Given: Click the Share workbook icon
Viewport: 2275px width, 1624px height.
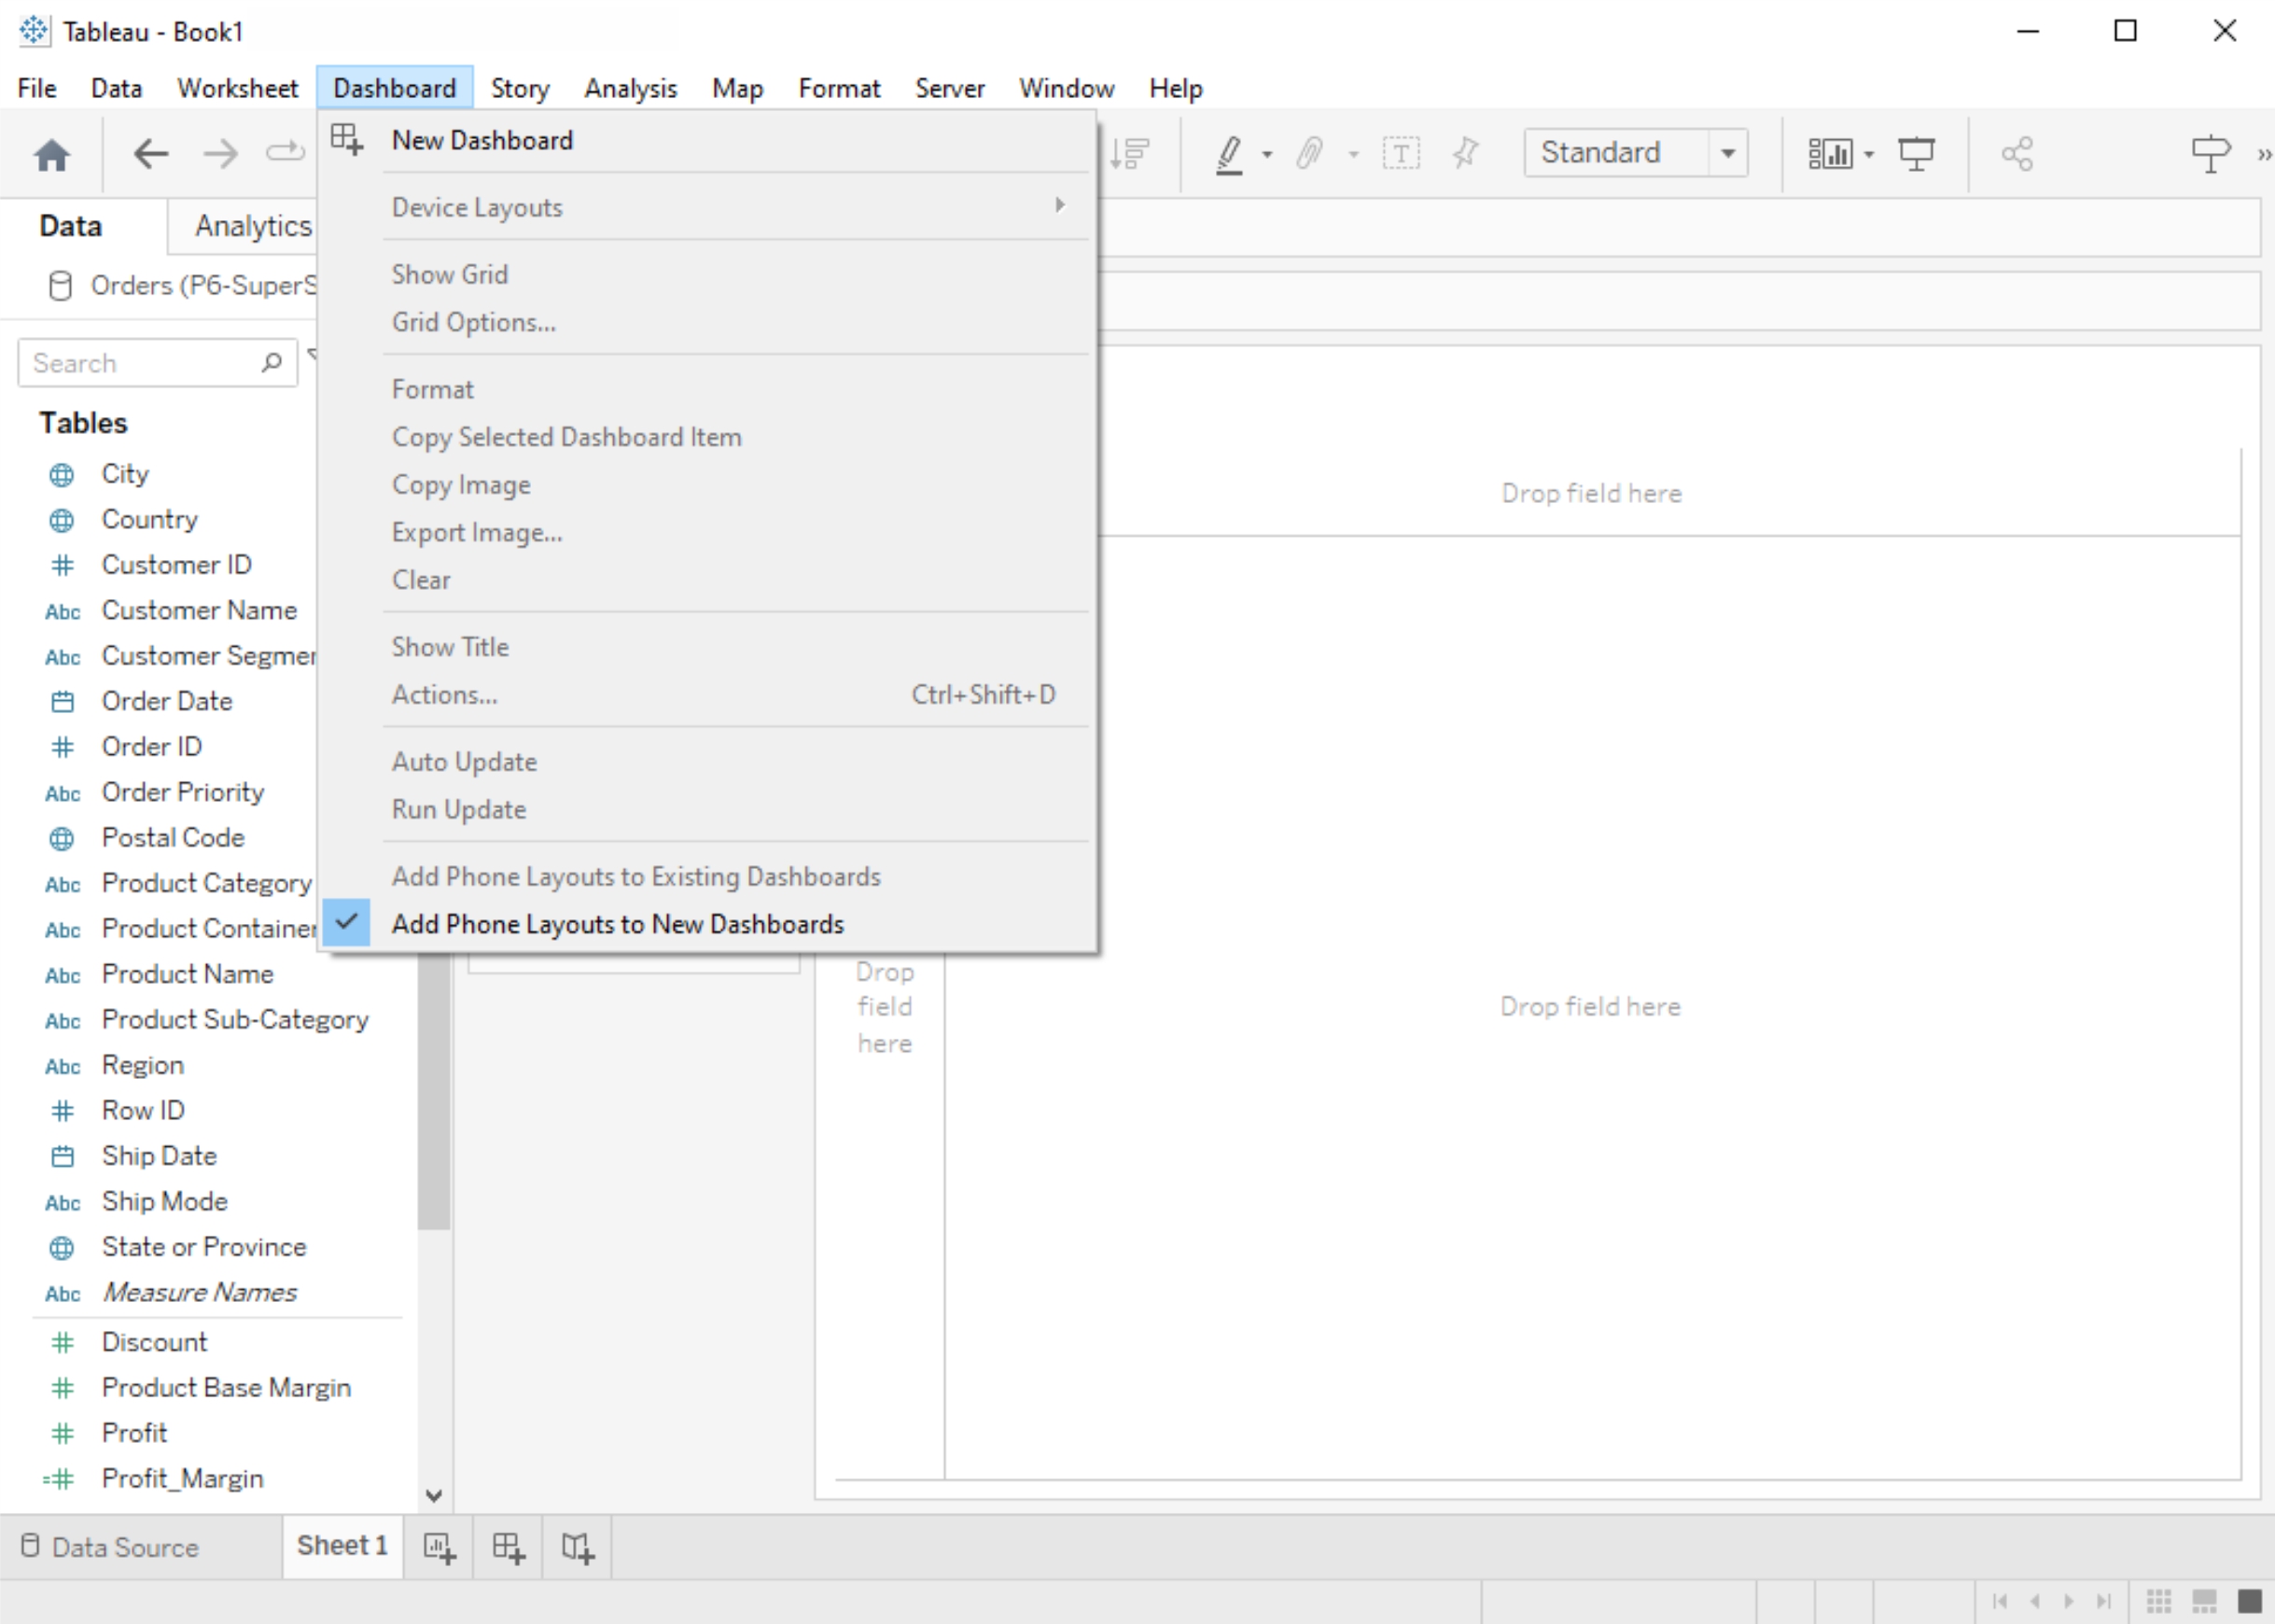Looking at the screenshot, I should 2017,154.
